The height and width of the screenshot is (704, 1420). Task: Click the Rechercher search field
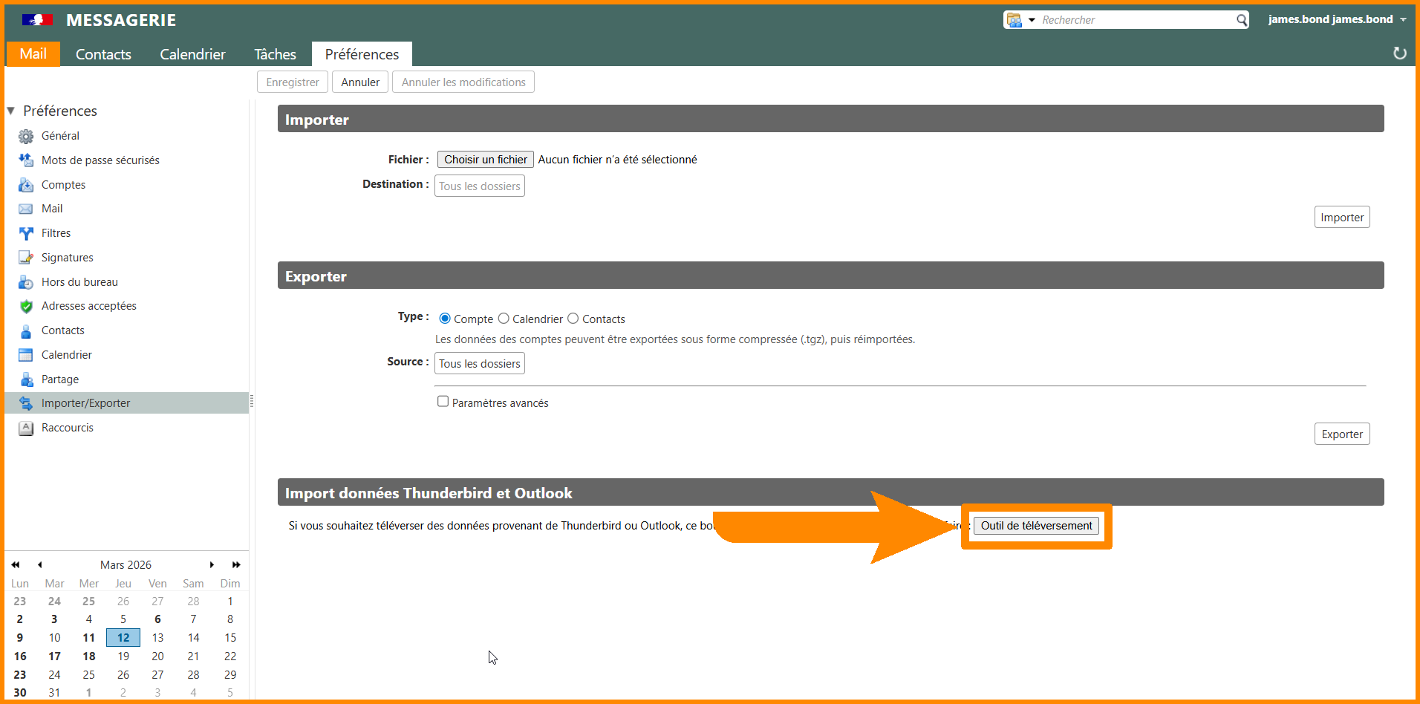(1135, 20)
